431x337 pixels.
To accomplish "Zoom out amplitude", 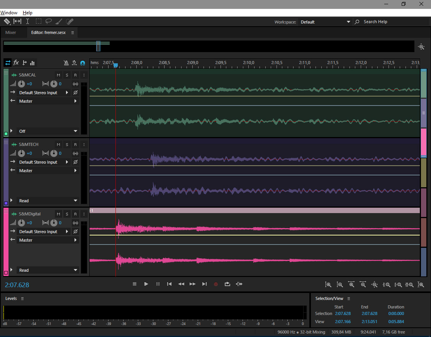I will click(x=340, y=285).
